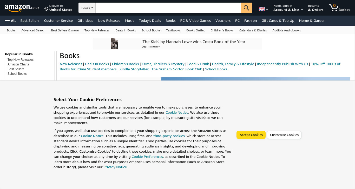Open Books in dark nav bar
This screenshot has width=355, height=189.
pyautogui.click(x=170, y=21)
